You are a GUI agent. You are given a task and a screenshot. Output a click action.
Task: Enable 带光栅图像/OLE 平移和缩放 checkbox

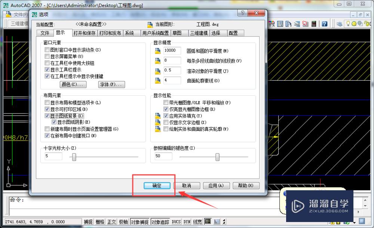click(x=166, y=102)
